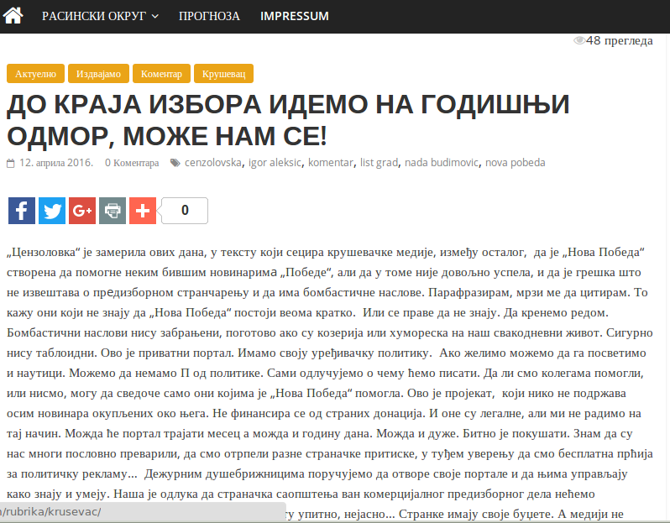This screenshot has width=670, height=523.
Task: Open the igor aleksic tag link
Action: pyautogui.click(x=275, y=163)
